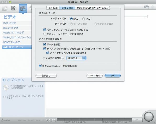
Task: Disable バッファアンダーラン防止 checkbox
Action: coord(44,30)
